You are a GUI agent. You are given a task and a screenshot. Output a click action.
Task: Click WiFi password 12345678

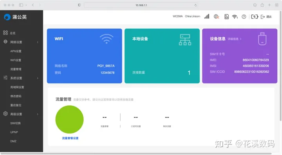click(107, 73)
